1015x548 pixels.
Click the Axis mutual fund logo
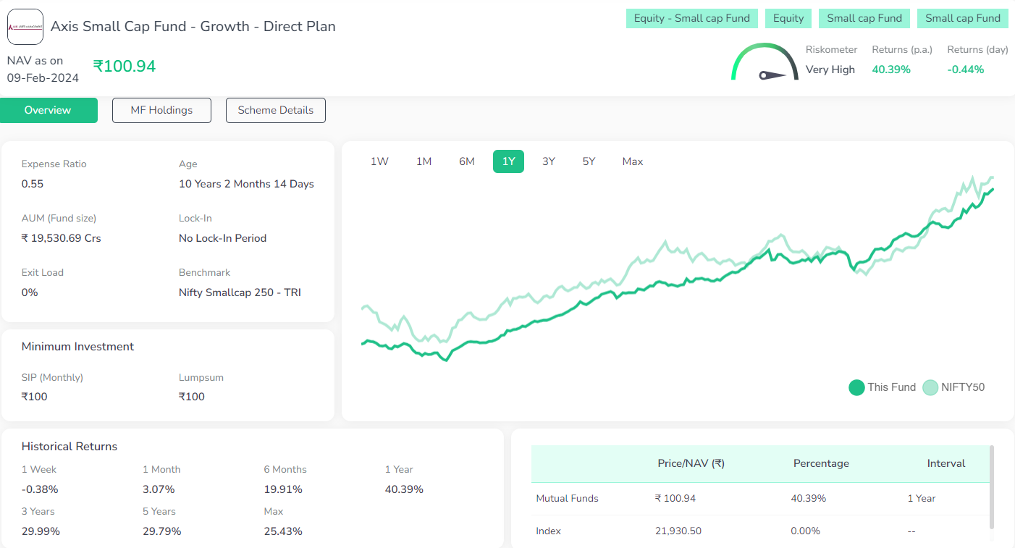[x=25, y=26]
